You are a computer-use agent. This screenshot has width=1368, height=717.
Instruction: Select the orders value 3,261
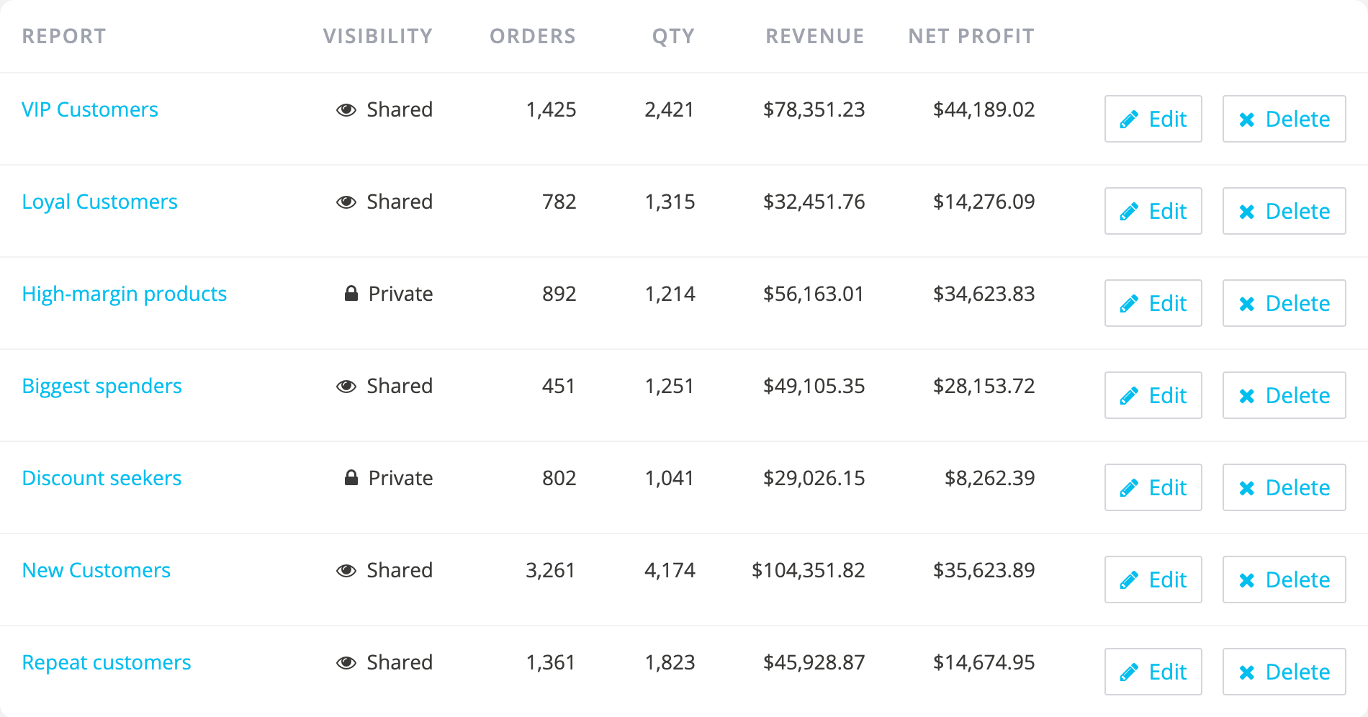[551, 570]
